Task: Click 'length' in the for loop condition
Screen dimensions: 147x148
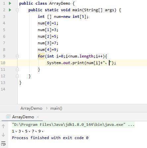Action: [86, 56]
